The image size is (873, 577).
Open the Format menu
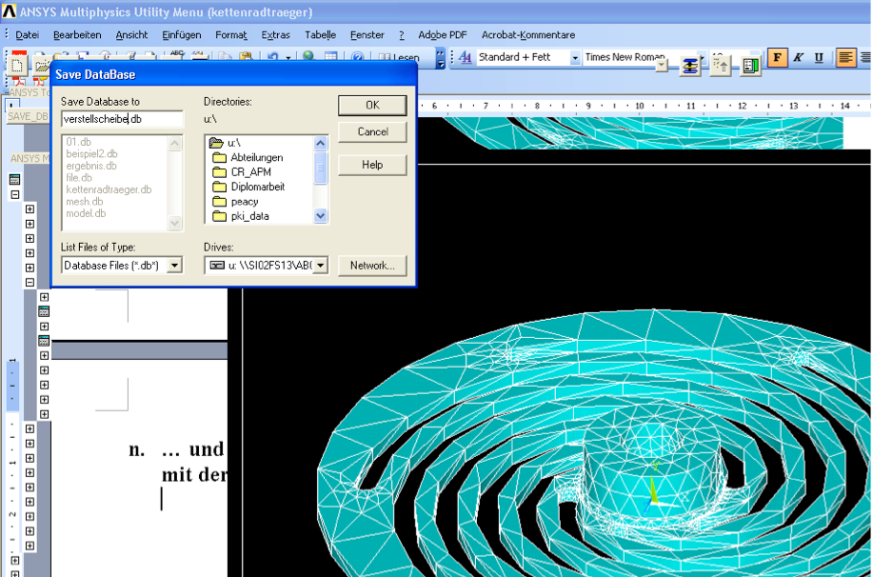[231, 35]
